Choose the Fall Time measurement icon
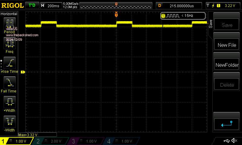Image resolution: width=242 pixels, height=145 pixels. coord(9,82)
